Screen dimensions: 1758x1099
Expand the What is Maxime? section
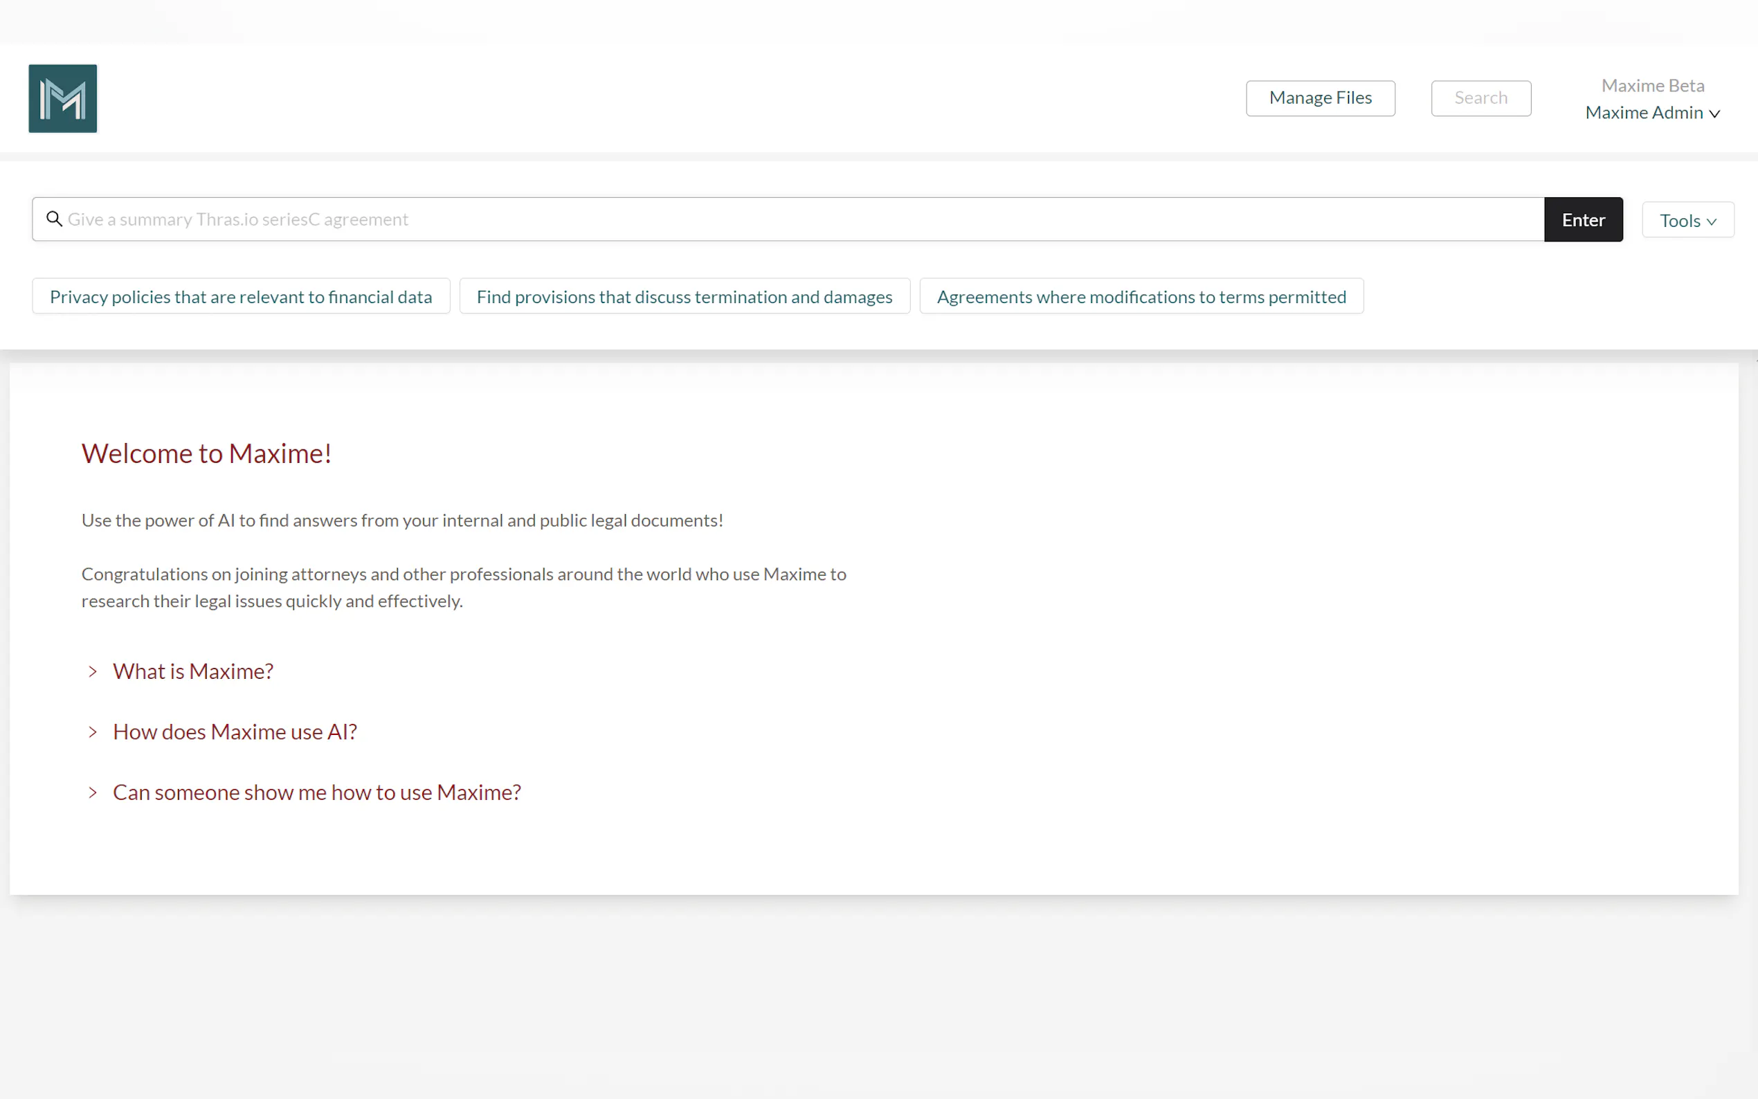click(192, 671)
